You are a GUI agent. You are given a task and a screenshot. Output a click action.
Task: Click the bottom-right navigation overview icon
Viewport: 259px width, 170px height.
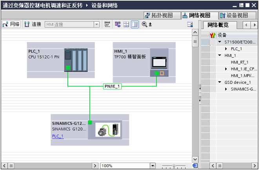[x=195, y=166]
